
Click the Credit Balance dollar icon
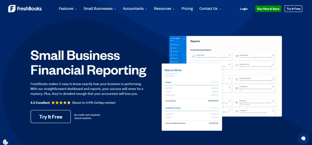pos(236,88)
